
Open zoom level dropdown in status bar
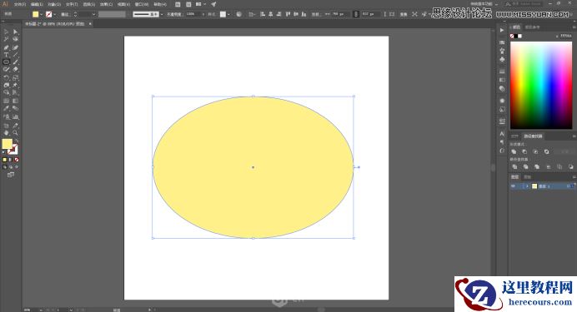point(41,310)
